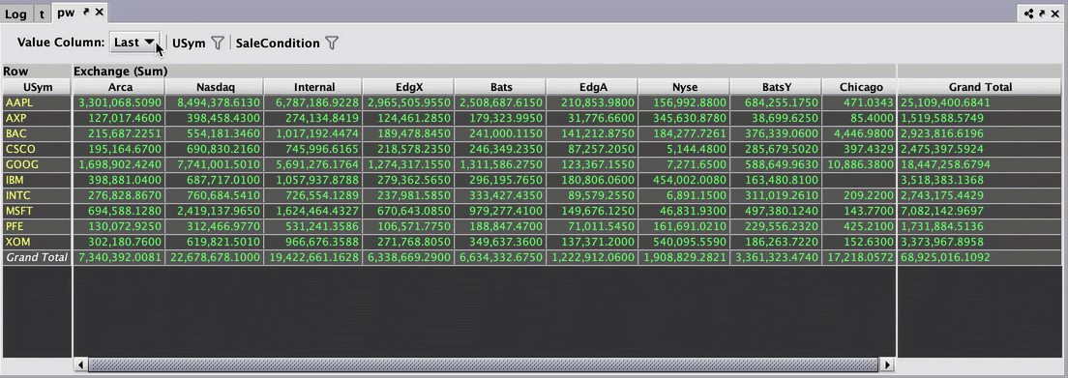
Task: Click the EdgX column header
Action: pyautogui.click(x=408, y=86)
